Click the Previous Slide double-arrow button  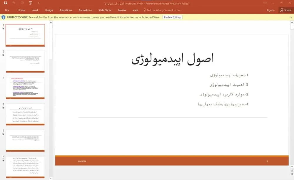click(292, 171)
